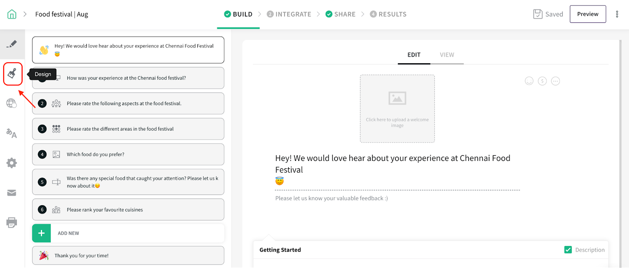Edit the 'Please let us know' description field

[x=331, y=198]
